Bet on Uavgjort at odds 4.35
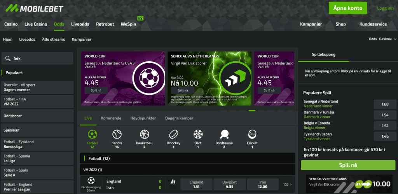Viewport: 398px width, 194px height. (x=229, y=184)
